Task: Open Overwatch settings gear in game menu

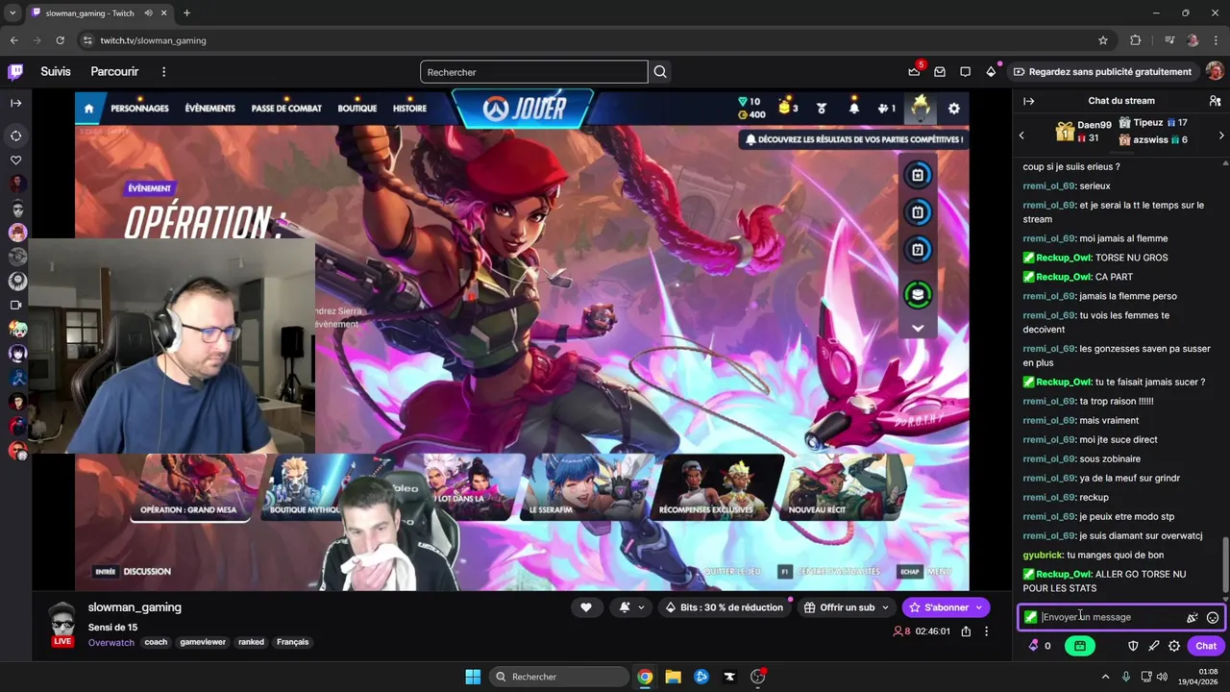Action: [954, 109]
